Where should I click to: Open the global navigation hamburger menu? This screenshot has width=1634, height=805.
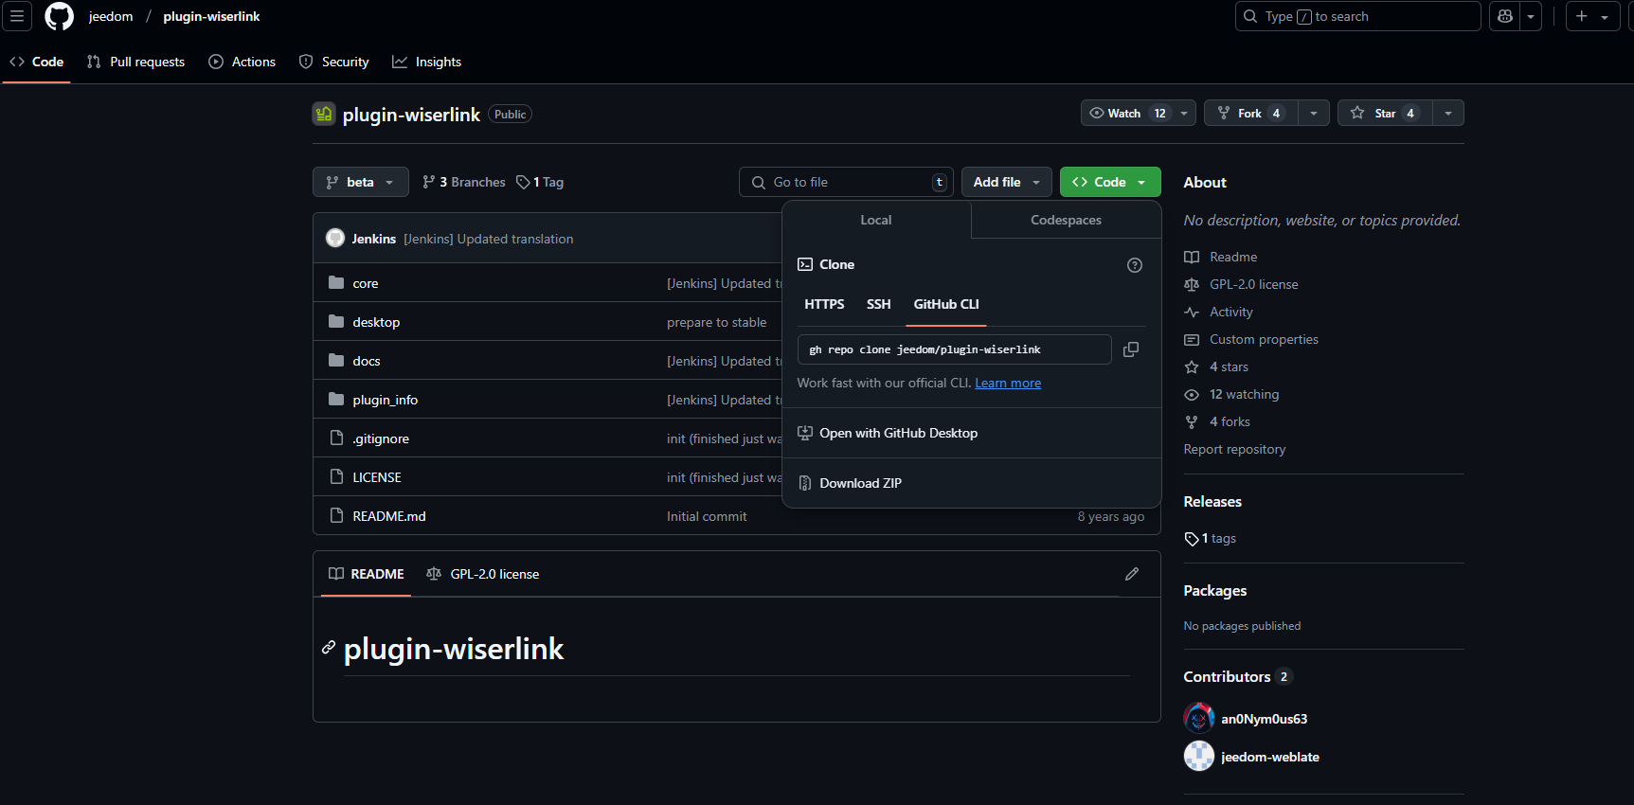[x=17, y=16]
